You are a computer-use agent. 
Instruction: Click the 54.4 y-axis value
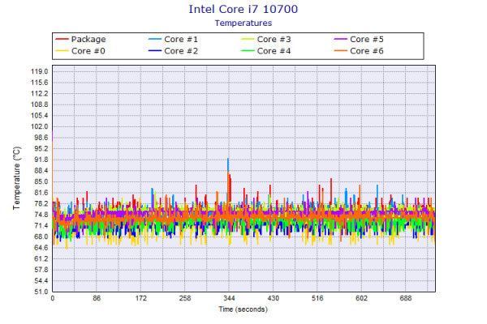(x=41, y=280)
